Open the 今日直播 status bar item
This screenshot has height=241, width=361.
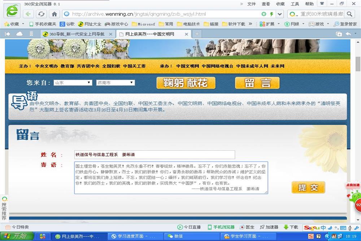189,227
